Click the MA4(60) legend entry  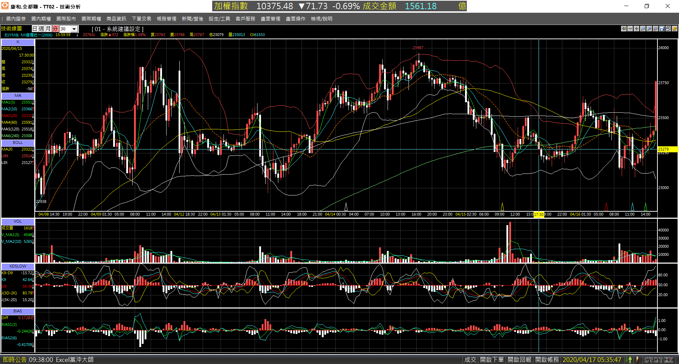[x=17, y=123]
